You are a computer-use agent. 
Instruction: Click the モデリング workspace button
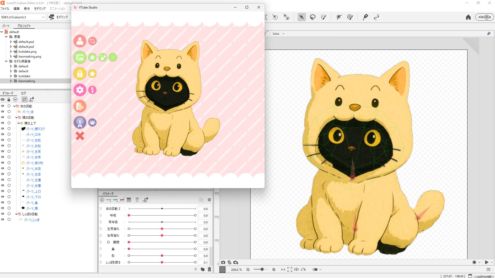click(59, 17)
